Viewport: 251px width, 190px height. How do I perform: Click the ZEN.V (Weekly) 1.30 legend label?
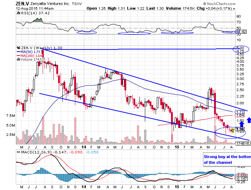click(42, 48)
